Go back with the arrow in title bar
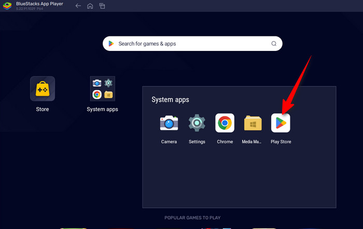 point(78,6)
